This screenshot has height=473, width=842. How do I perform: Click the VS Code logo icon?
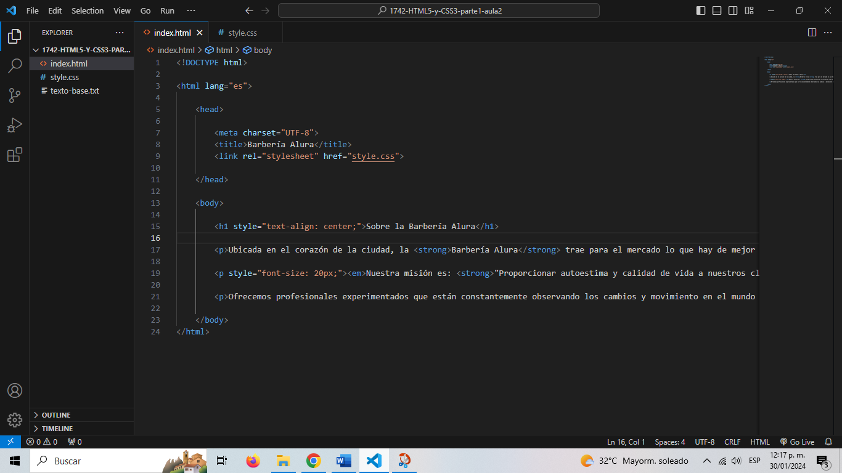pyautogui.click(x=11, y=10)
